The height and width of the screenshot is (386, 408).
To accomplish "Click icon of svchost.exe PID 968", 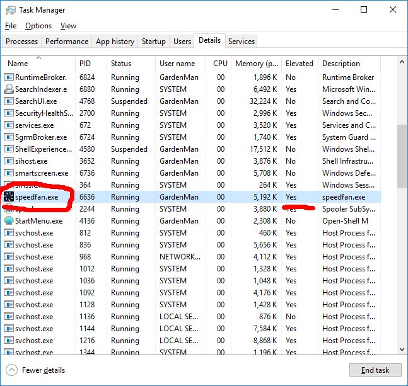I will (x=9, y=257).
